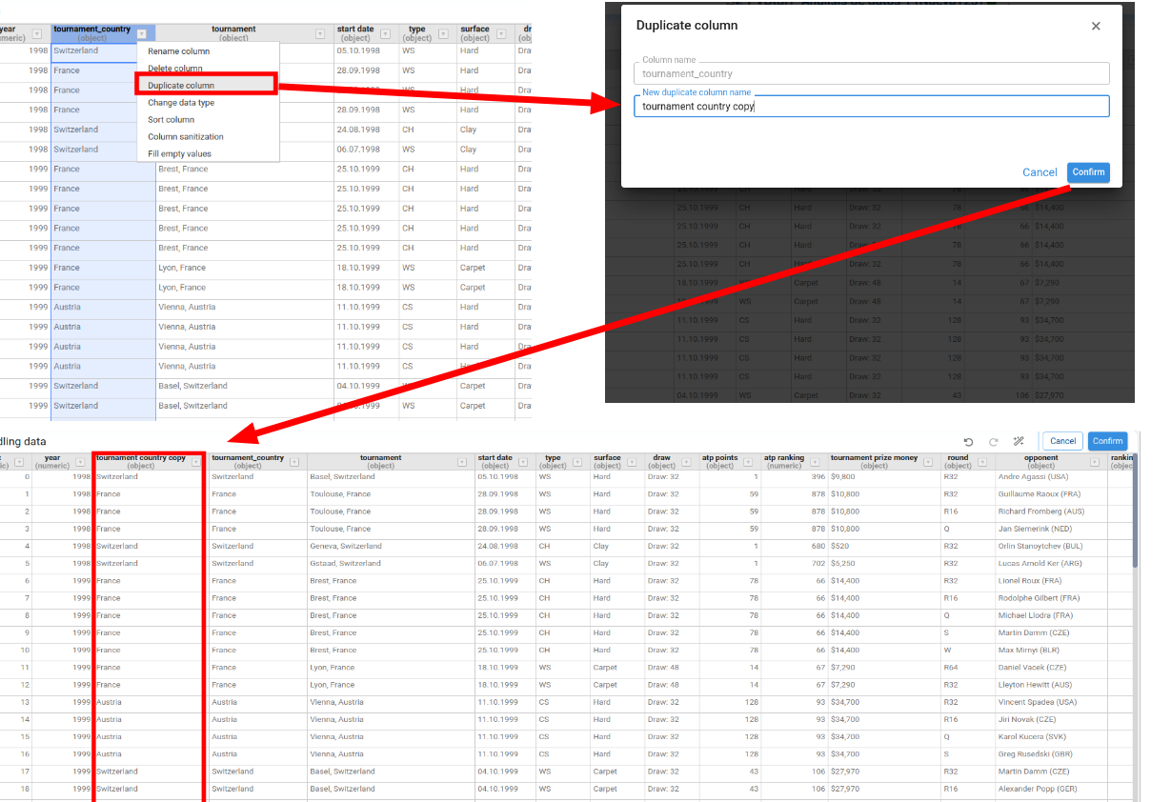Click Cancel in the Duplicate column dialog

[1040, 172]
